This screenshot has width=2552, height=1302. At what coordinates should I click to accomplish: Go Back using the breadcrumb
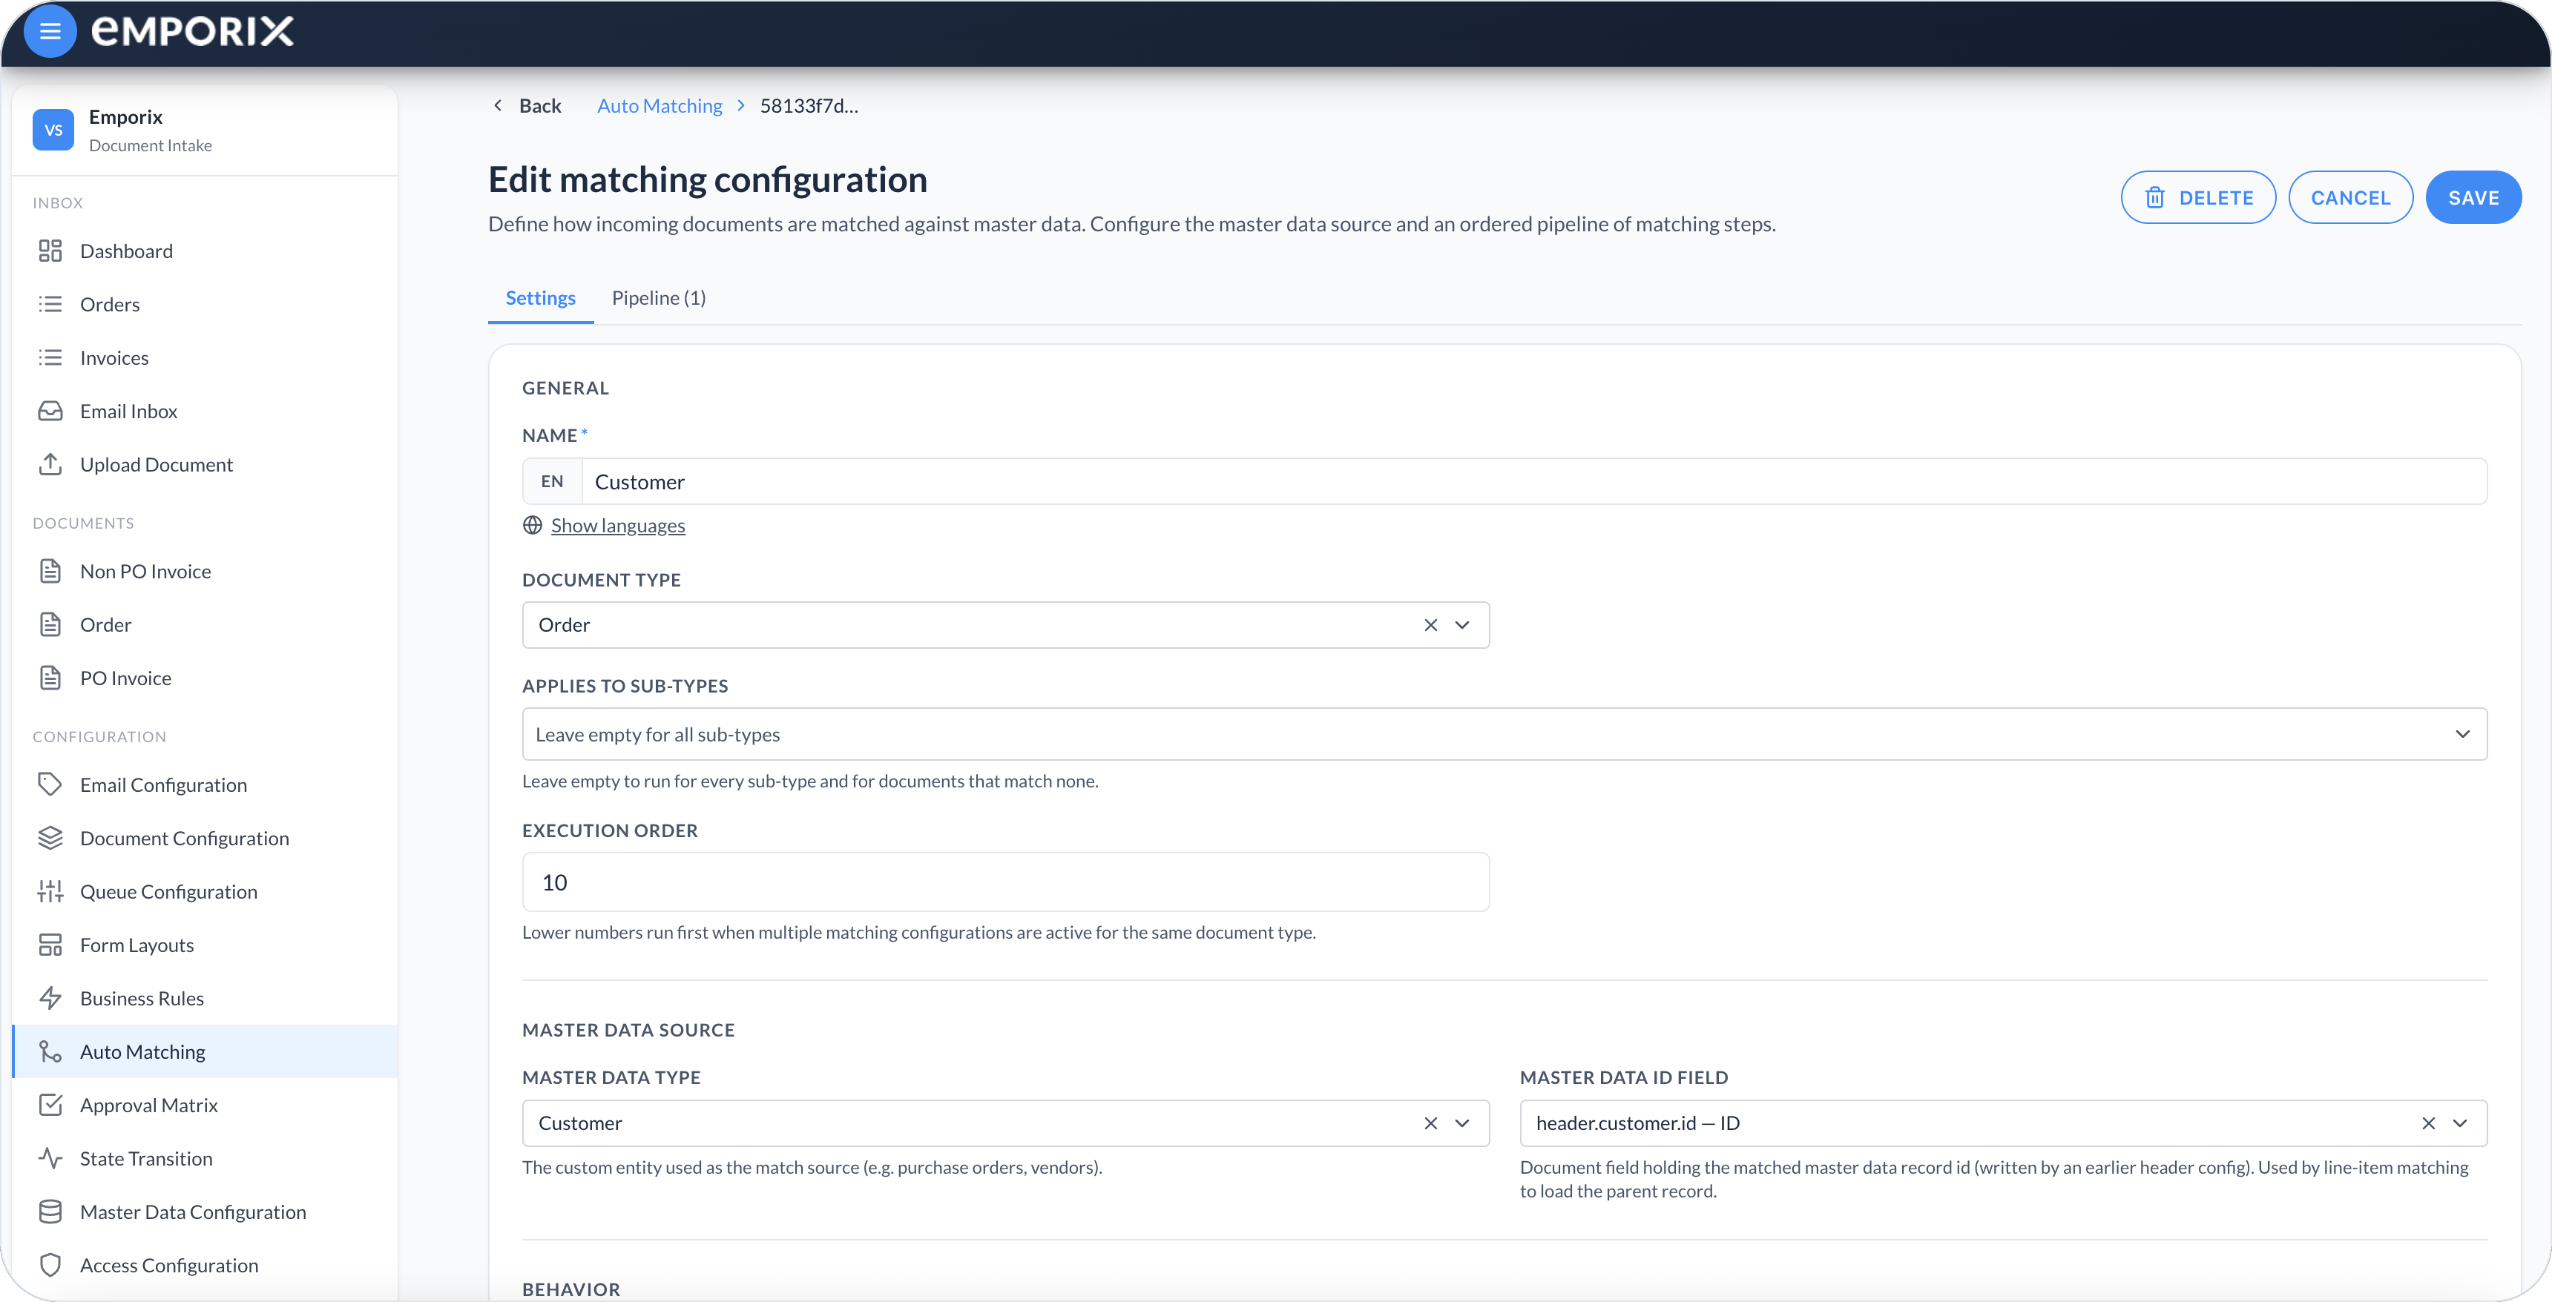(527, 106)
